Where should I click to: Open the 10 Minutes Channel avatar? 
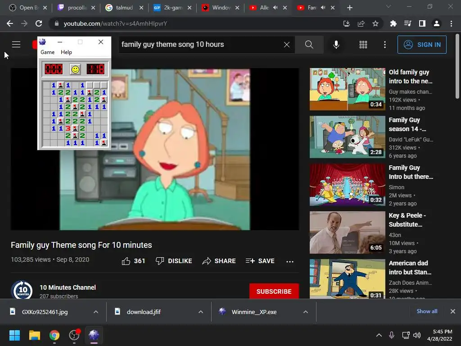[22, 291]
